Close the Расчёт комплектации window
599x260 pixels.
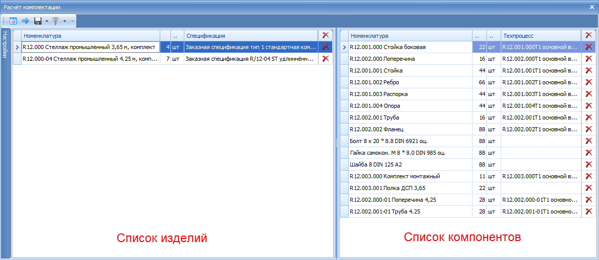[x=592, y=7]
